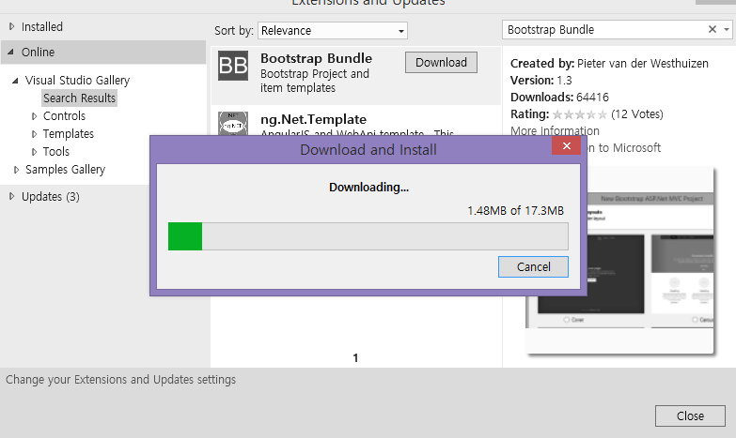Clear the search box with the X icon
Image resolution: width=736 pixels, height=438 pixels.
coord(713,29)
